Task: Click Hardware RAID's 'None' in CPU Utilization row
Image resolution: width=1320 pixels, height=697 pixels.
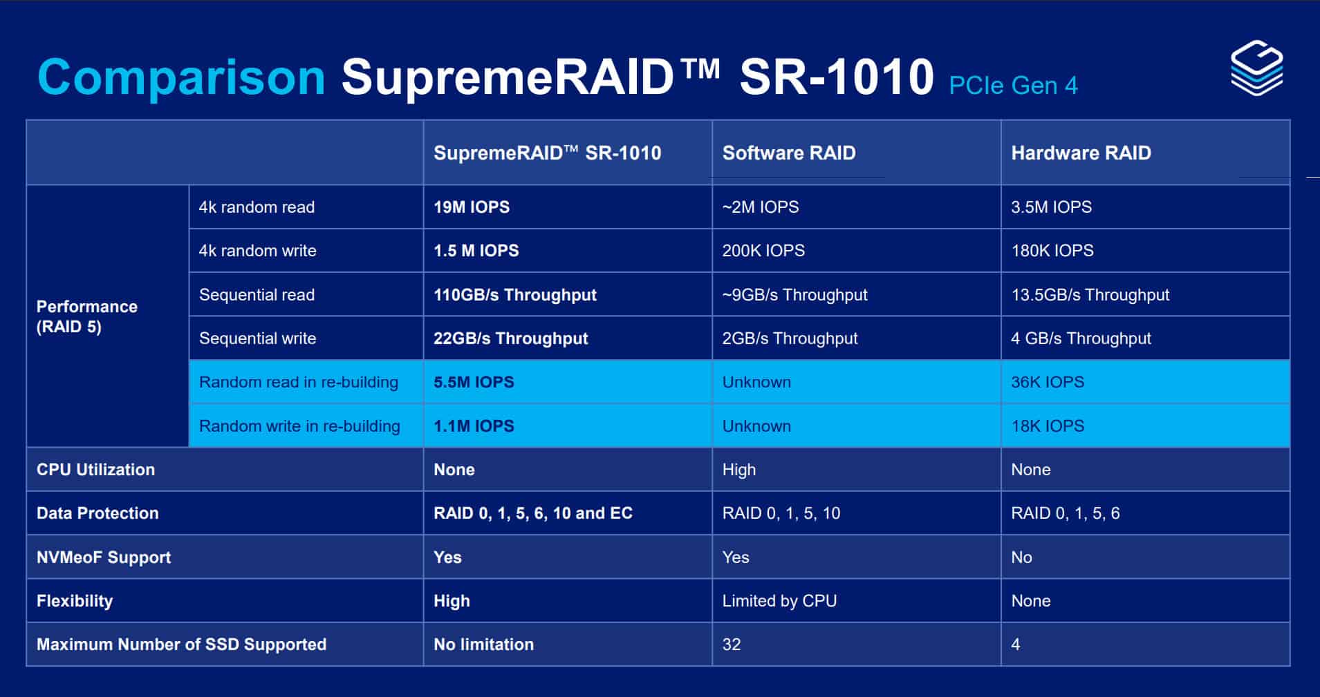Action: click(1031, 470)
